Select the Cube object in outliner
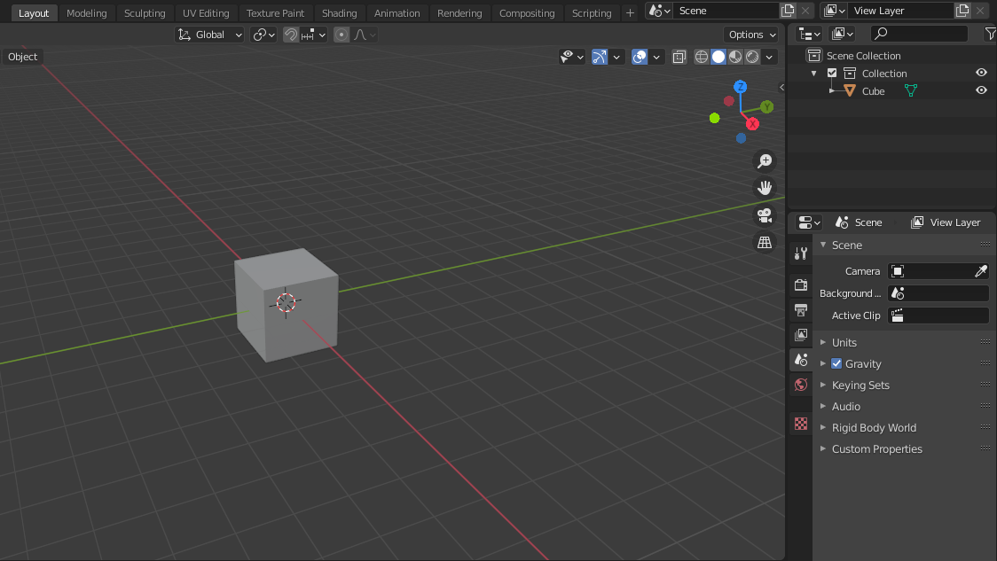The height and width of the screenshot is (561, 997). (873, 91)
